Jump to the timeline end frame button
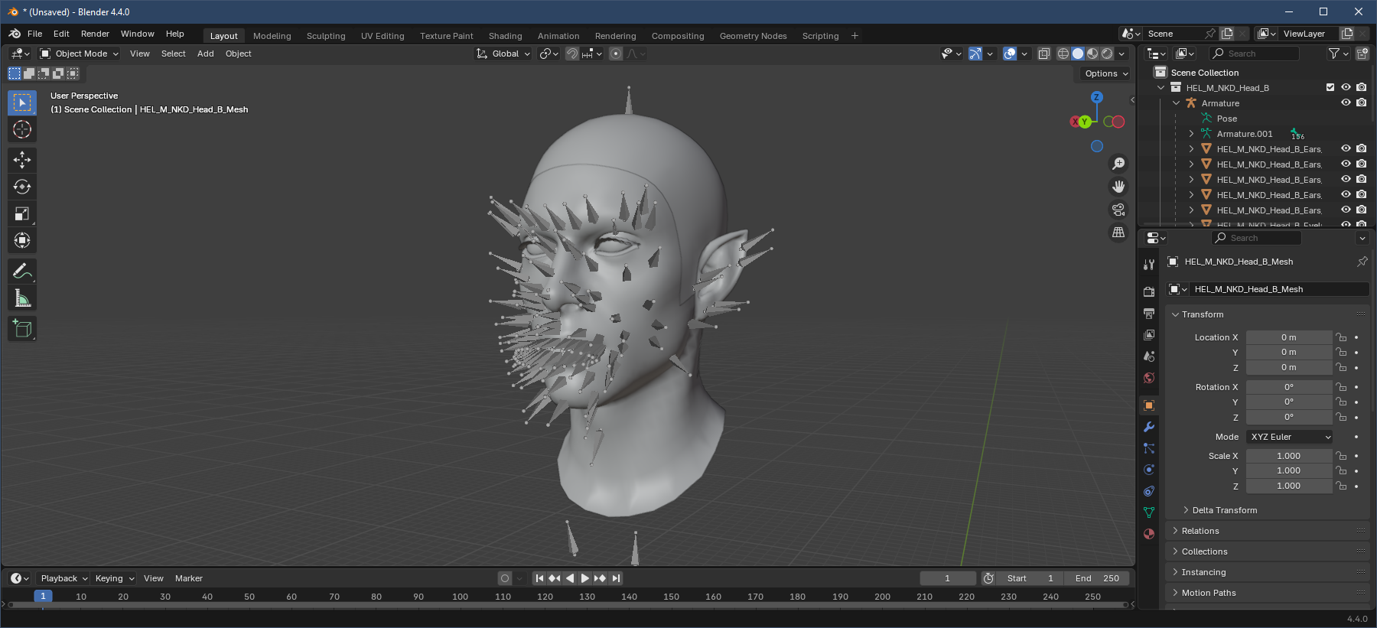This screenshot has width=1377, height=628. click(616, 578)
